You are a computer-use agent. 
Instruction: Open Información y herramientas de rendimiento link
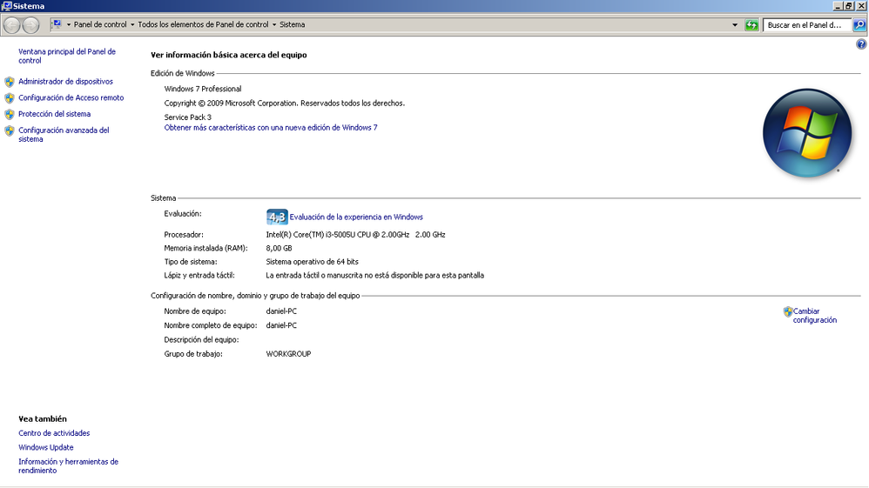click(x=68, y=466)
